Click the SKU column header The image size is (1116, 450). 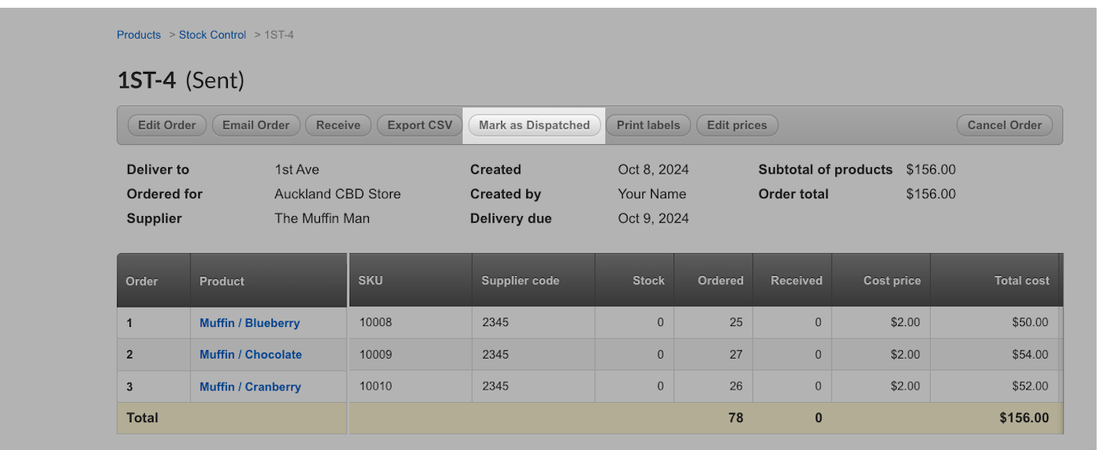pyautogui.click(x=370, y=280)
